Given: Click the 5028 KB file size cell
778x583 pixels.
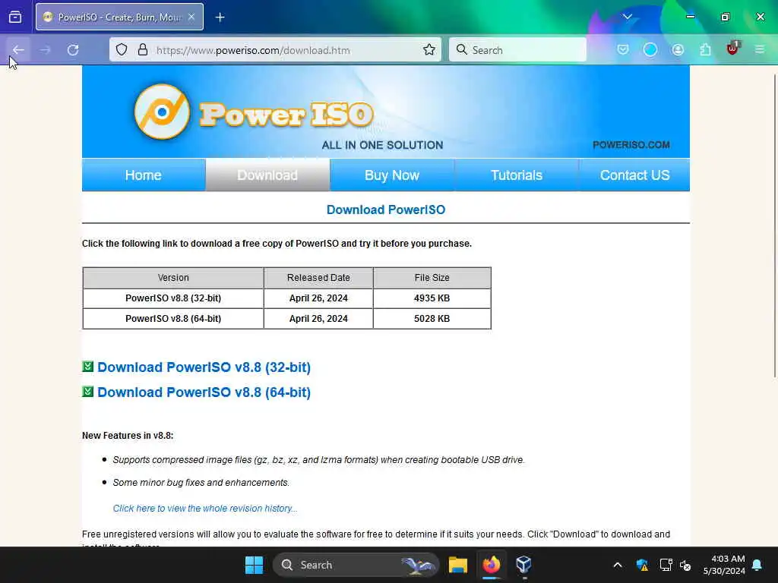Looking at the screenshot, I should pyautogui.click(x=432, y=319).
